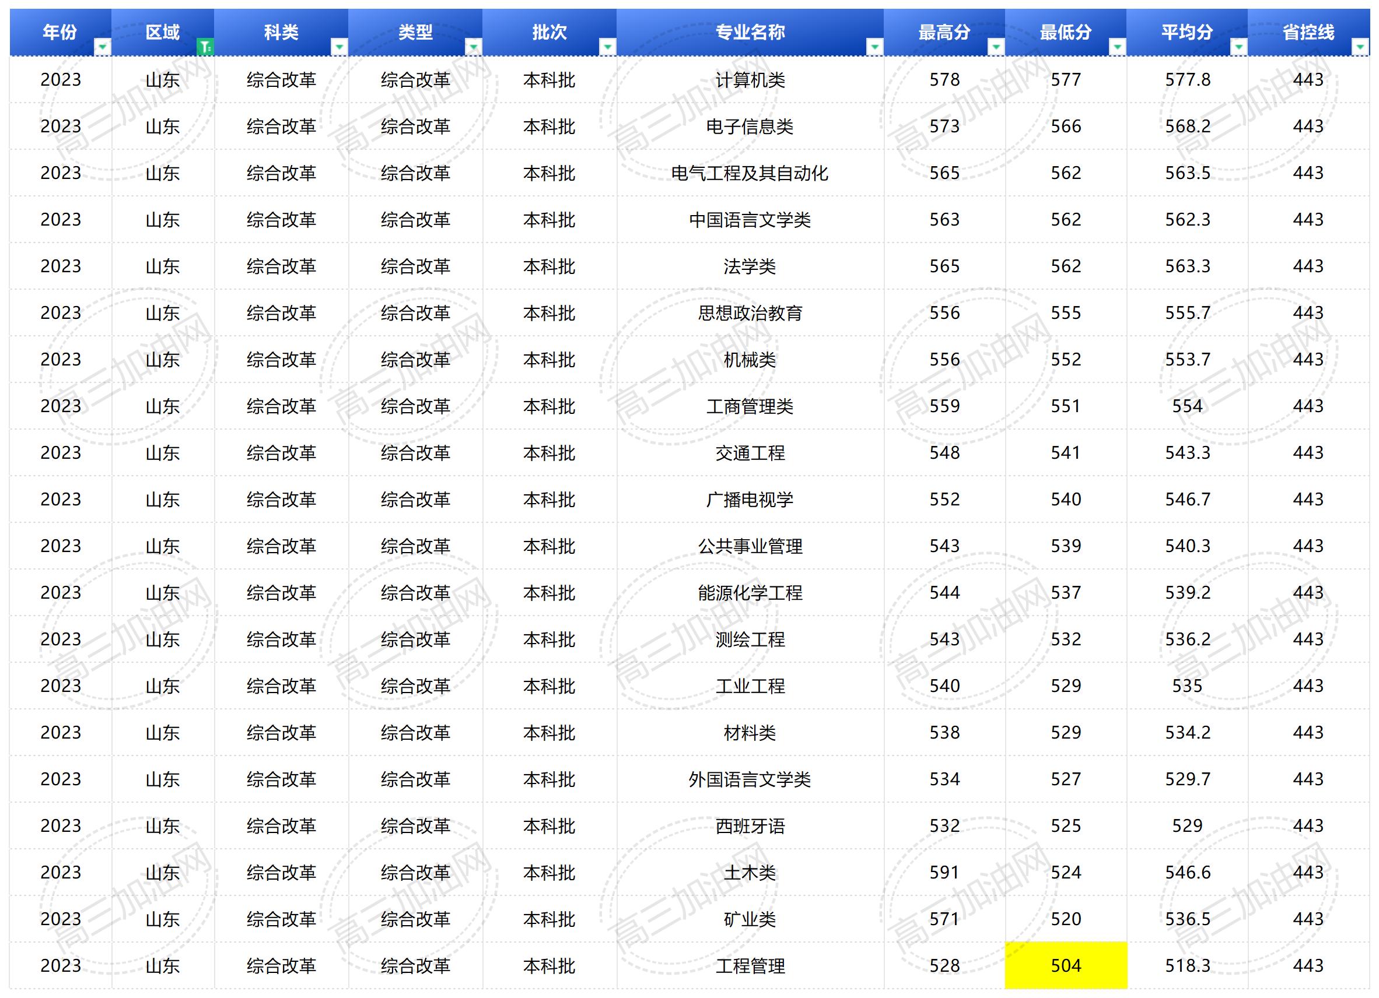Click the 2023 year cell for 计算机类

(61, 80)
